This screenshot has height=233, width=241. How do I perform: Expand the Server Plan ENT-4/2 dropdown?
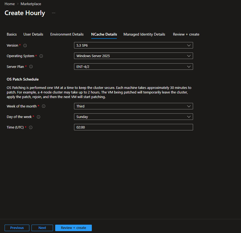[x=133, y=67]
